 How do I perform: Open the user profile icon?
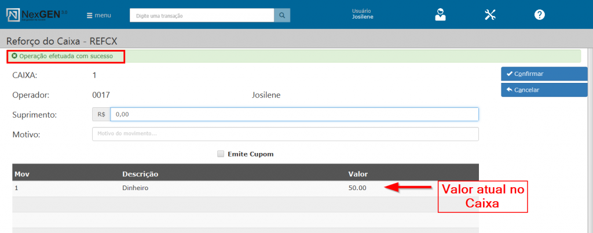click(x=441, y=15)
